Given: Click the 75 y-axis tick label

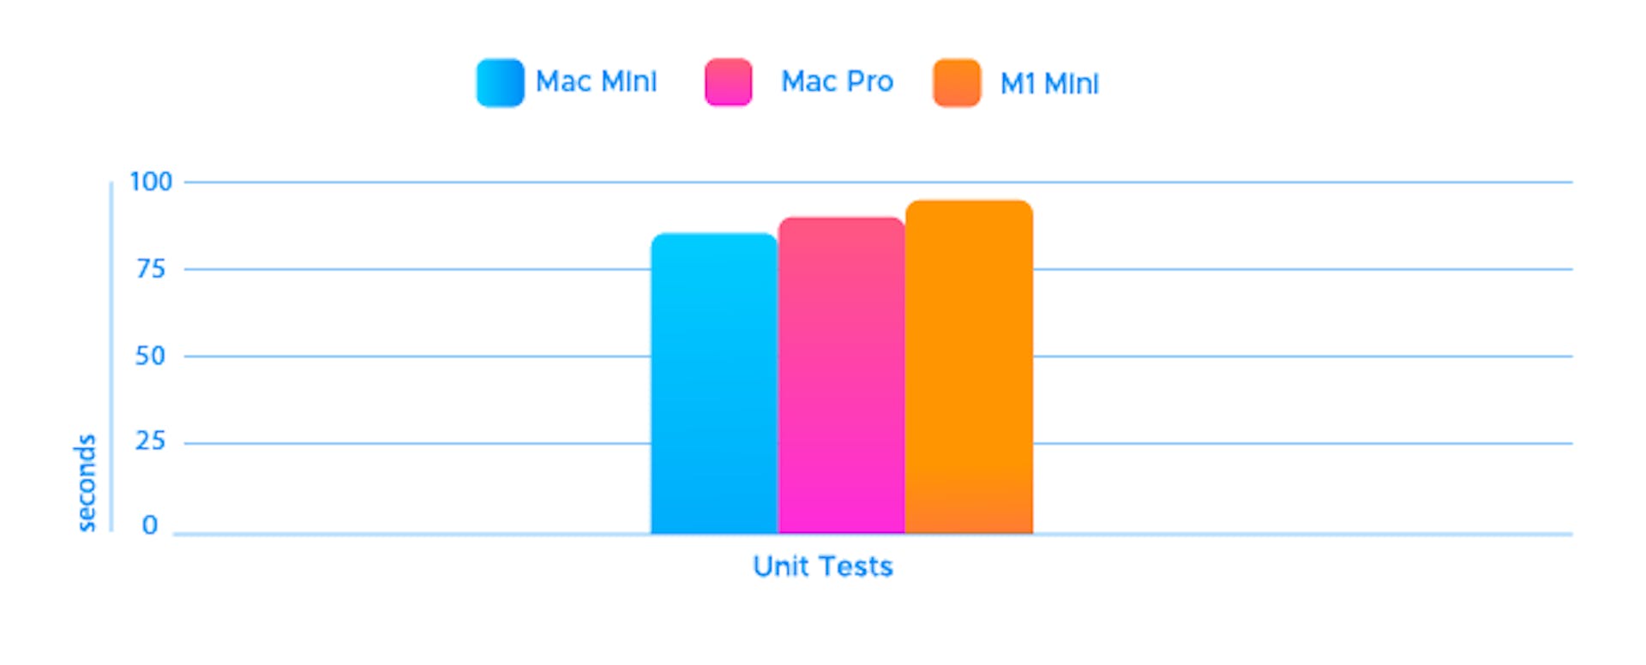Looking at the screenshot, I should (x=151, y=270).
